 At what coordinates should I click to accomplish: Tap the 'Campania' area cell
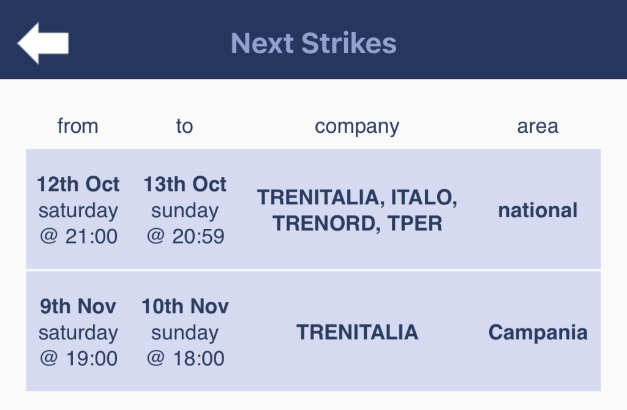[x=538, y=332]
